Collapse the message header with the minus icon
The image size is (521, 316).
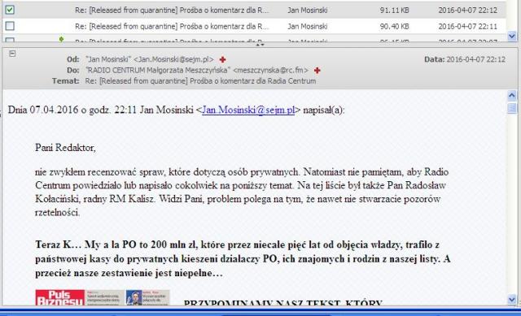point(12,54)
